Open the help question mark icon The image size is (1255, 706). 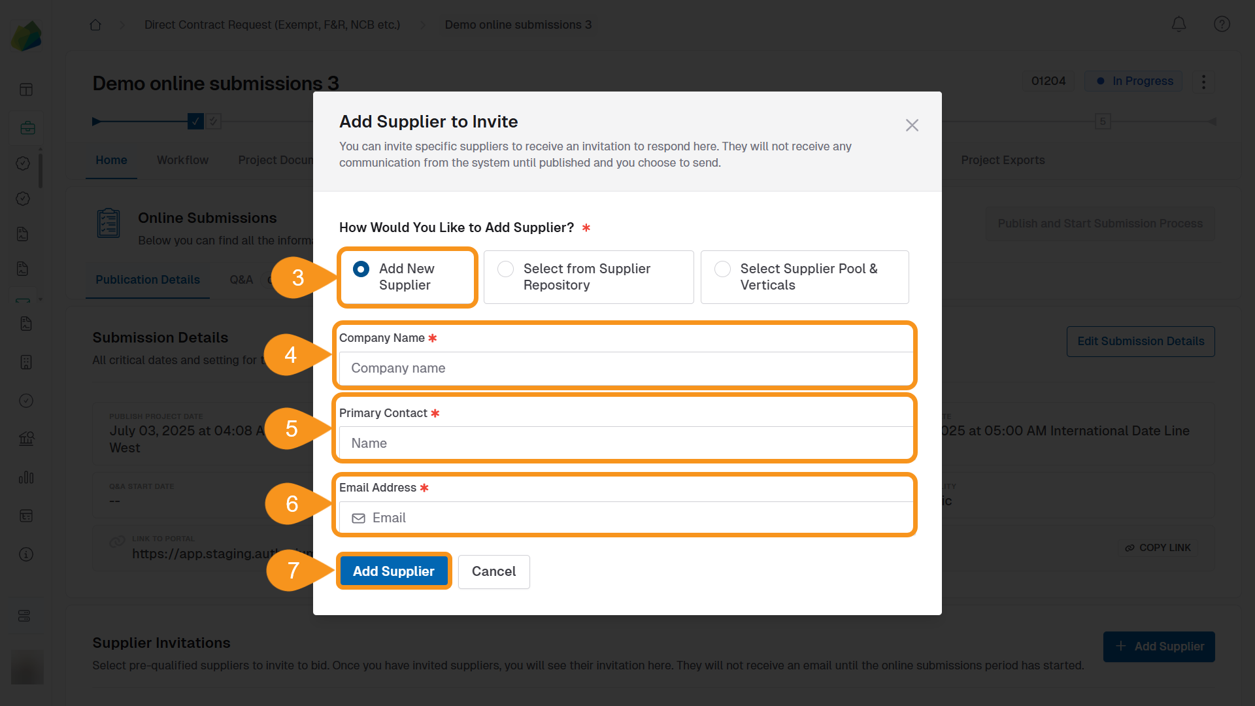[1222, 24]
